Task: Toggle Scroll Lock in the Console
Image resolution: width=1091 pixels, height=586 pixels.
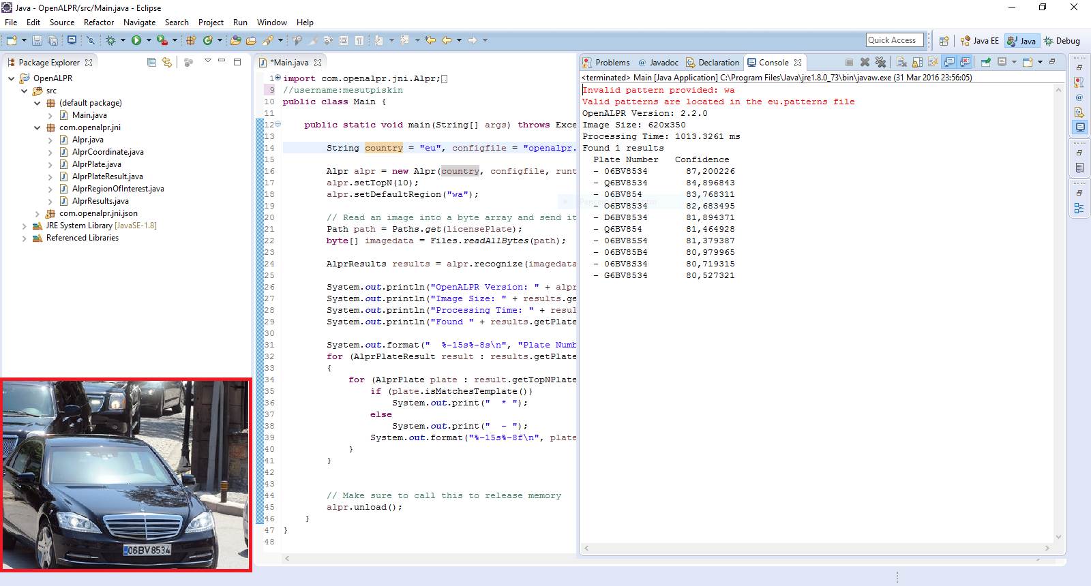Action: coord(918,62)
